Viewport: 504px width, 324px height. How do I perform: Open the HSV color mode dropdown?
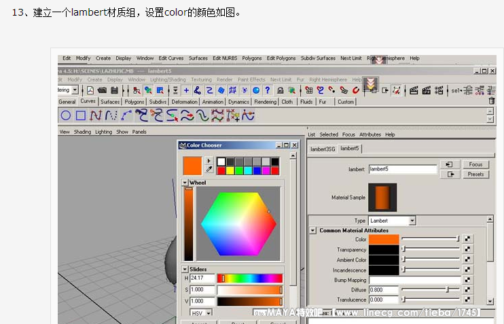pyautogui.click(x=208, y=312)
